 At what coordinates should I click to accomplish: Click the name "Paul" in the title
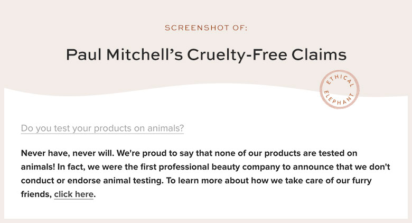pyautogui.click(x=83, y=55)
